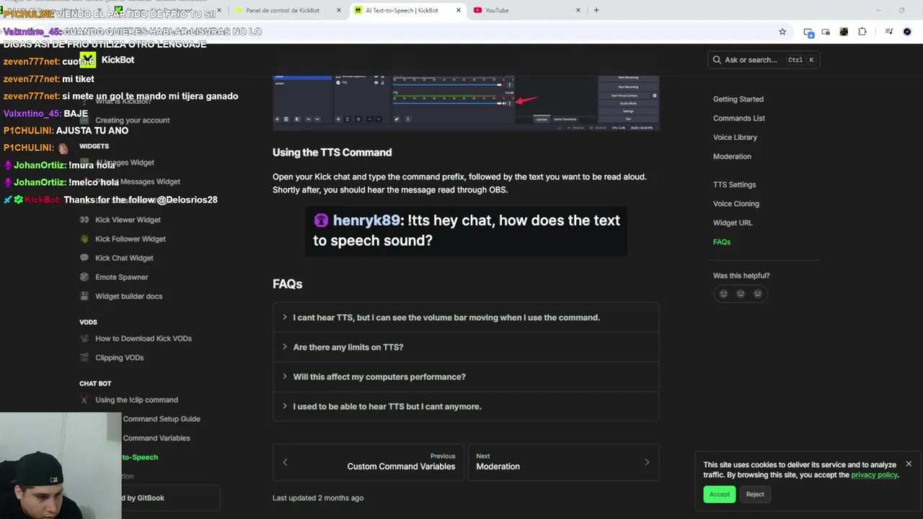Click the KickBot logo icon in header
Viewport: 923px width, 519px height.
point(87,60)
